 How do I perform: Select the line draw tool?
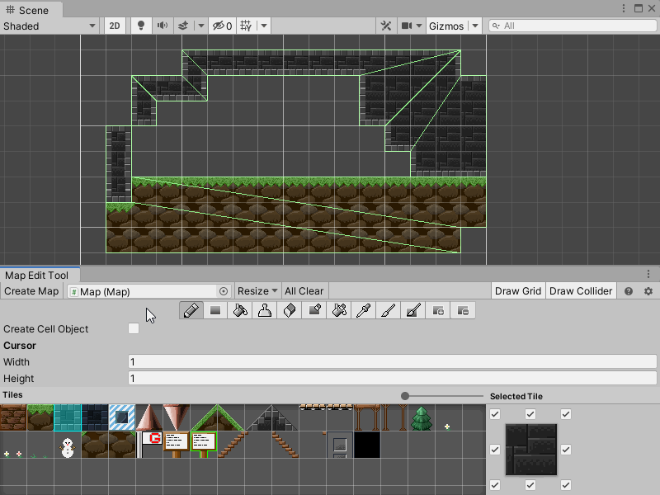389,310
